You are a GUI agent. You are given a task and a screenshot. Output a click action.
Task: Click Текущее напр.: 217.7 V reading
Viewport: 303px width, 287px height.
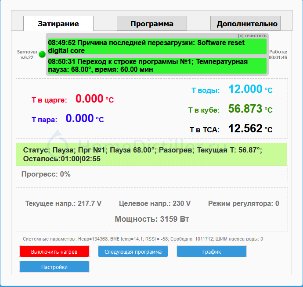pos(63,203)
